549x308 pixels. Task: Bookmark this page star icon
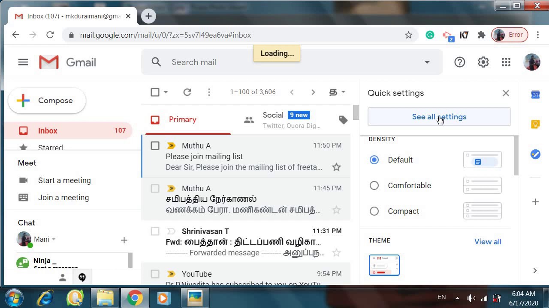(x=408, y=35)
